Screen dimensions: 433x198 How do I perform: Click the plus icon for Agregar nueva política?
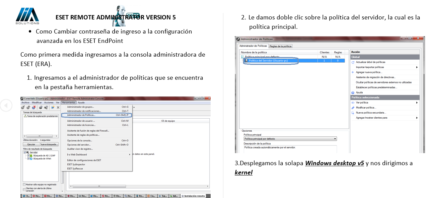[353, 72]
